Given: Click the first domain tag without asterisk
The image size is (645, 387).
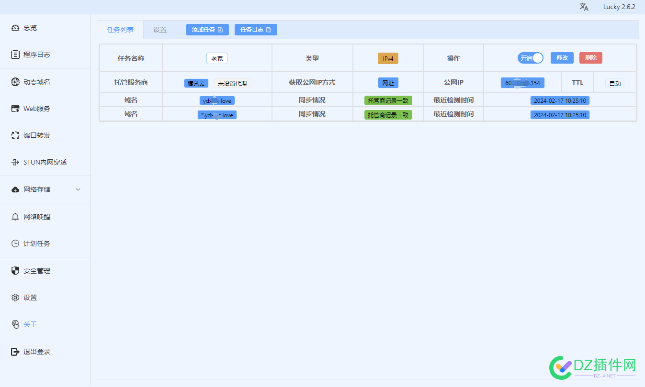Looking at the screenshot, I should coord(217,101).
